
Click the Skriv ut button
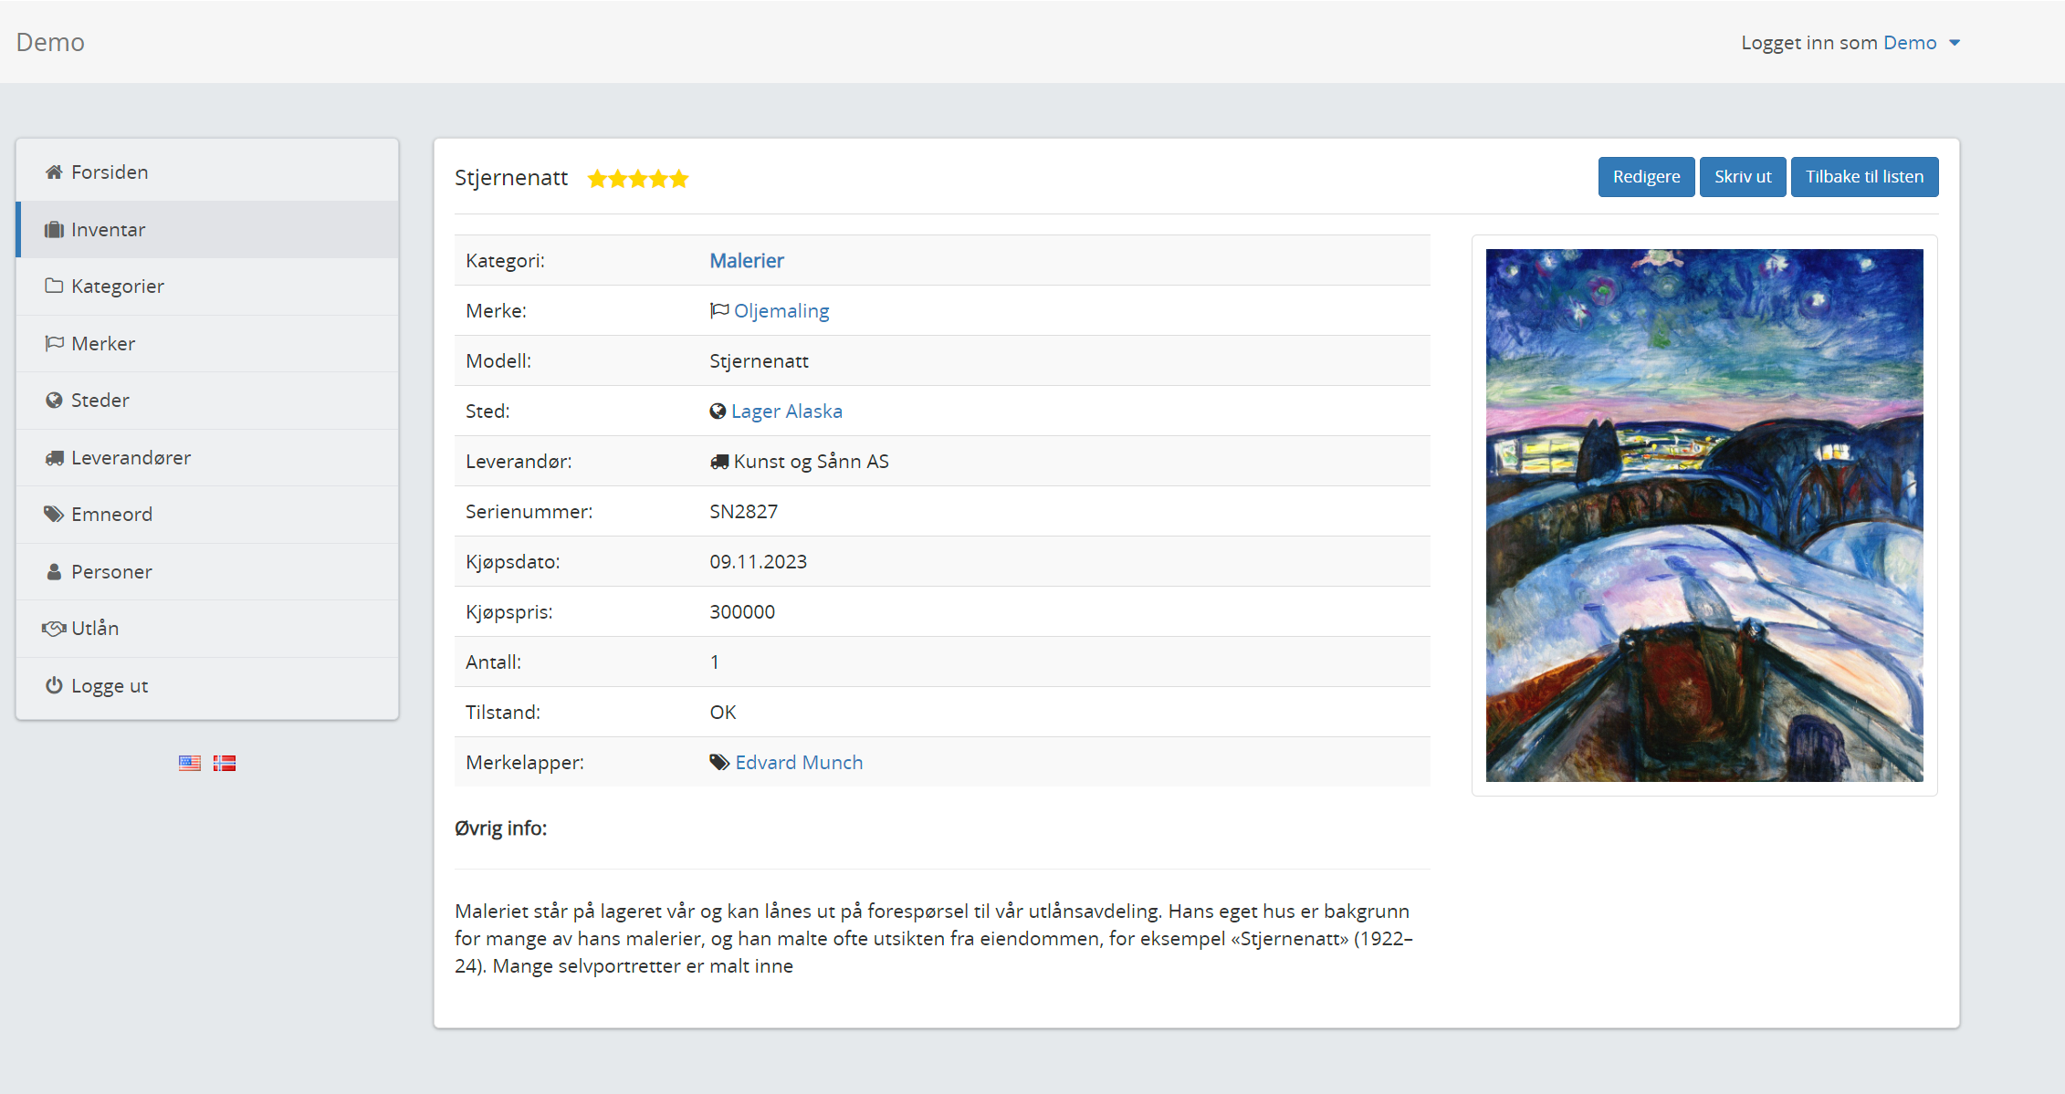coord(1743,177)
